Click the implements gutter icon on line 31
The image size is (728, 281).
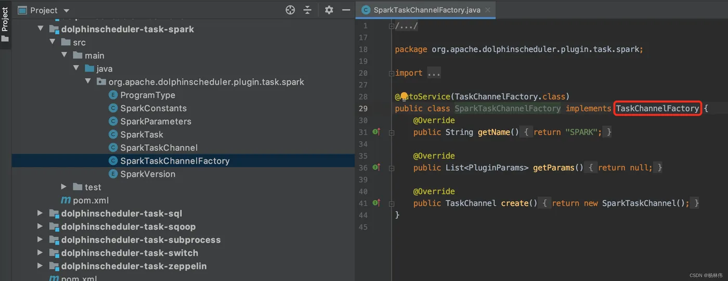pyautogui.click(x=376, y=132)
